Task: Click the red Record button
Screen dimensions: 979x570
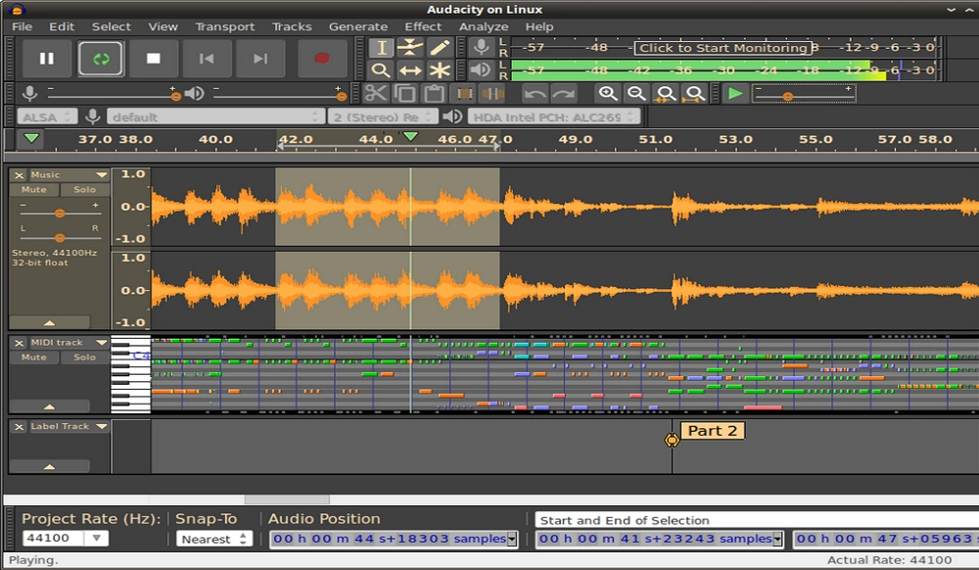Action: click(x=321, y=59)
